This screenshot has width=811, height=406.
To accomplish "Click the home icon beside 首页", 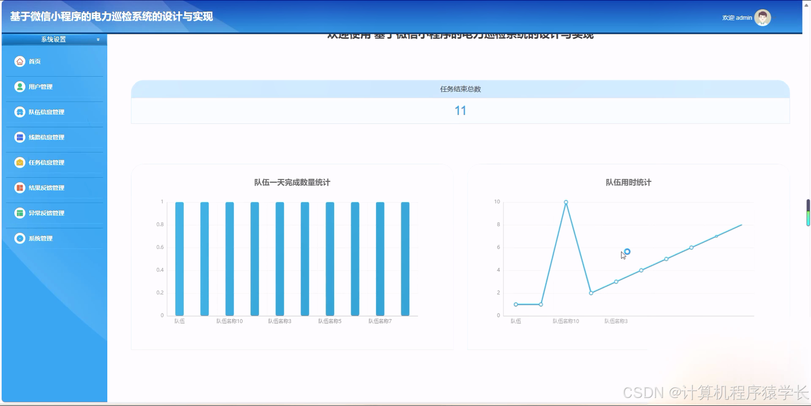I will pyautogui.click(x=20, y=62).
